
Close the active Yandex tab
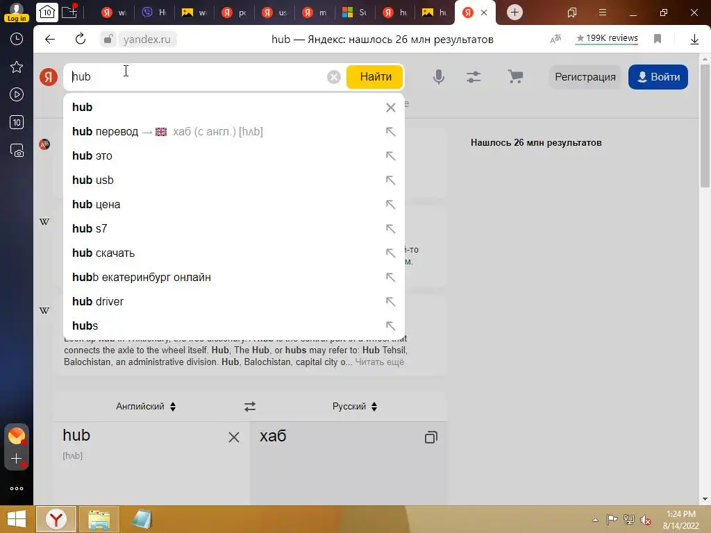(484, 12)
